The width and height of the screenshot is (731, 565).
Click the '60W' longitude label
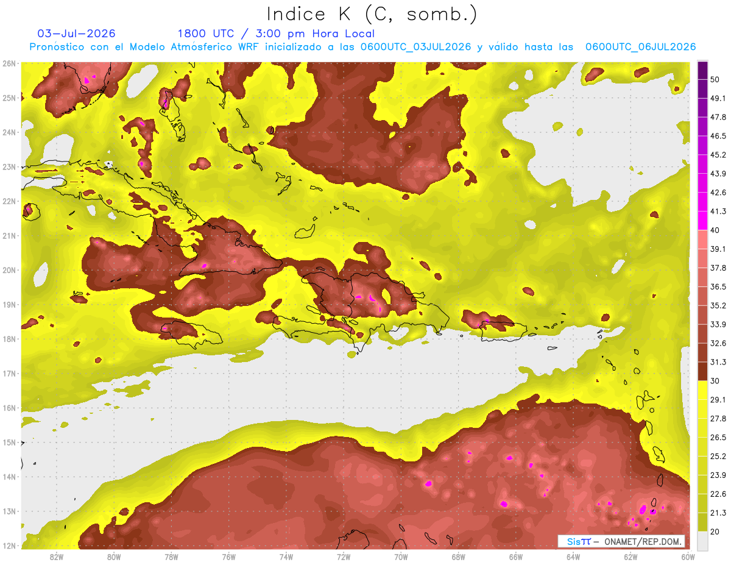tap(688, 556)
